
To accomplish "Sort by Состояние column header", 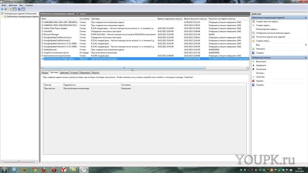I will [84, 19].
